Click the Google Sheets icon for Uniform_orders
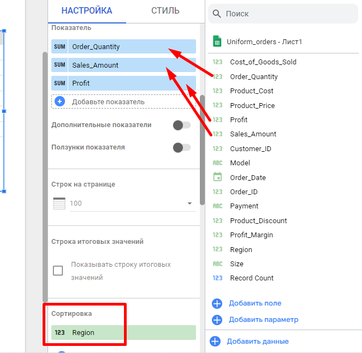The width and height of the screenshot is (362, 353). [x=217, y=41]
